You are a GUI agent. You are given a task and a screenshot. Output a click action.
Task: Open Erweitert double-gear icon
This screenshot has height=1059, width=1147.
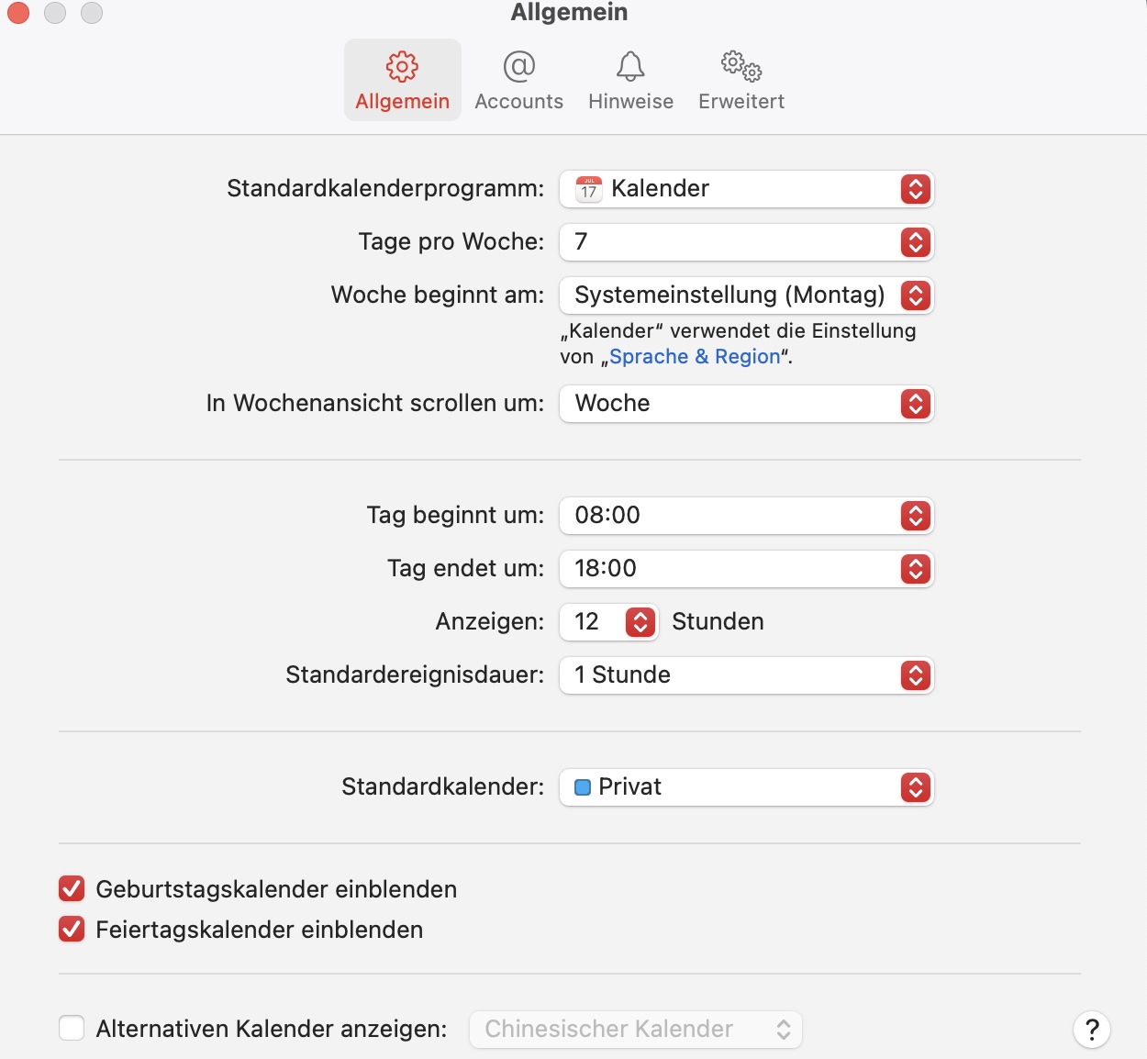coord(741,67)
